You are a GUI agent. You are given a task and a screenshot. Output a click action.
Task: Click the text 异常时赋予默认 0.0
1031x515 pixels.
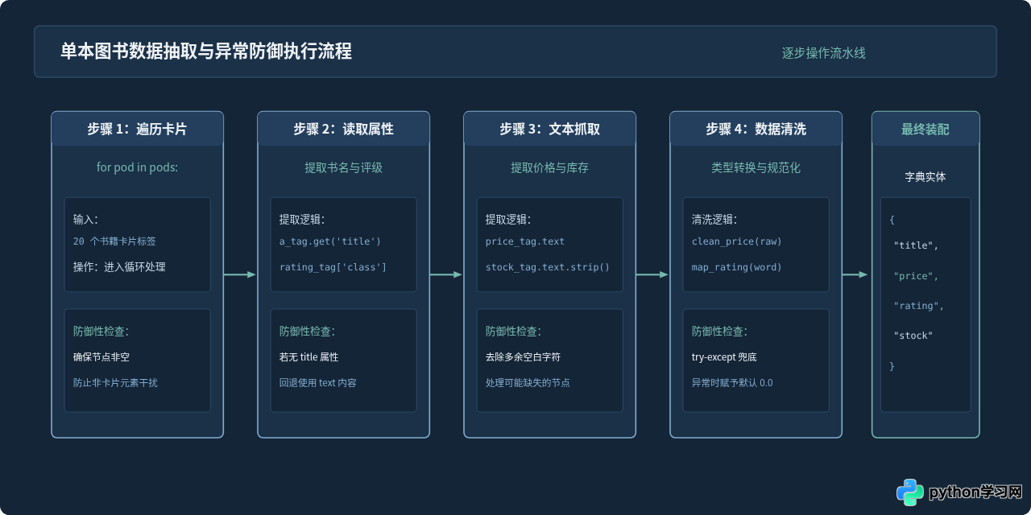pyautogui.click(x=732, y=382)
